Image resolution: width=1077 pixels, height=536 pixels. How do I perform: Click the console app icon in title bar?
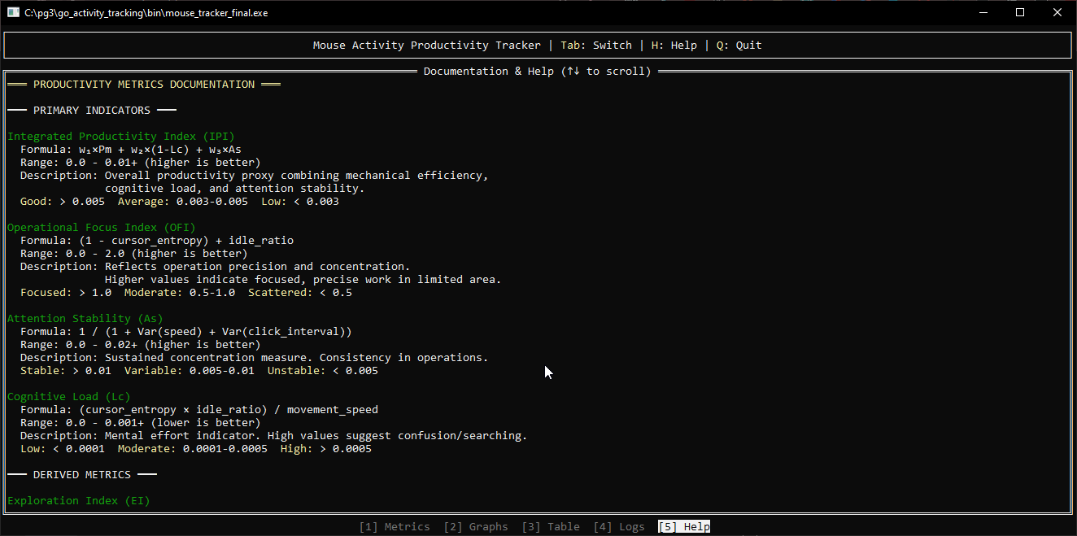tap(13, 13)
